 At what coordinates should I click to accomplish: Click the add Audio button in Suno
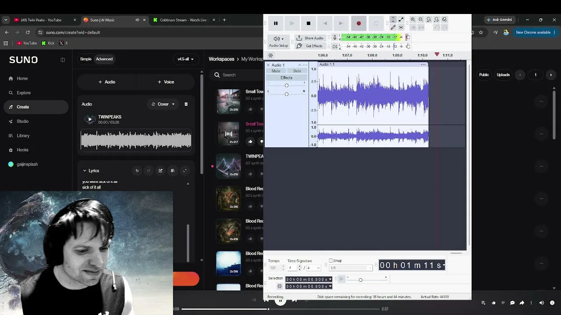click(107, 82)
